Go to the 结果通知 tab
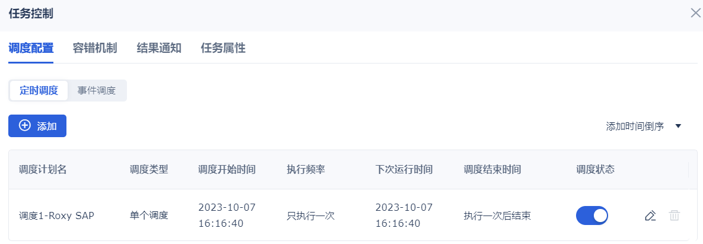This screenshot has width=703, height=244. [159, 48]
